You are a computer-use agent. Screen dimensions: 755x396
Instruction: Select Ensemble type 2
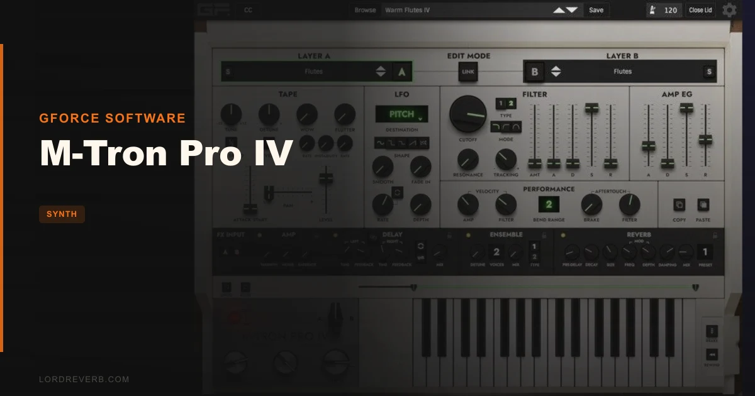click(x=534, y=258)
